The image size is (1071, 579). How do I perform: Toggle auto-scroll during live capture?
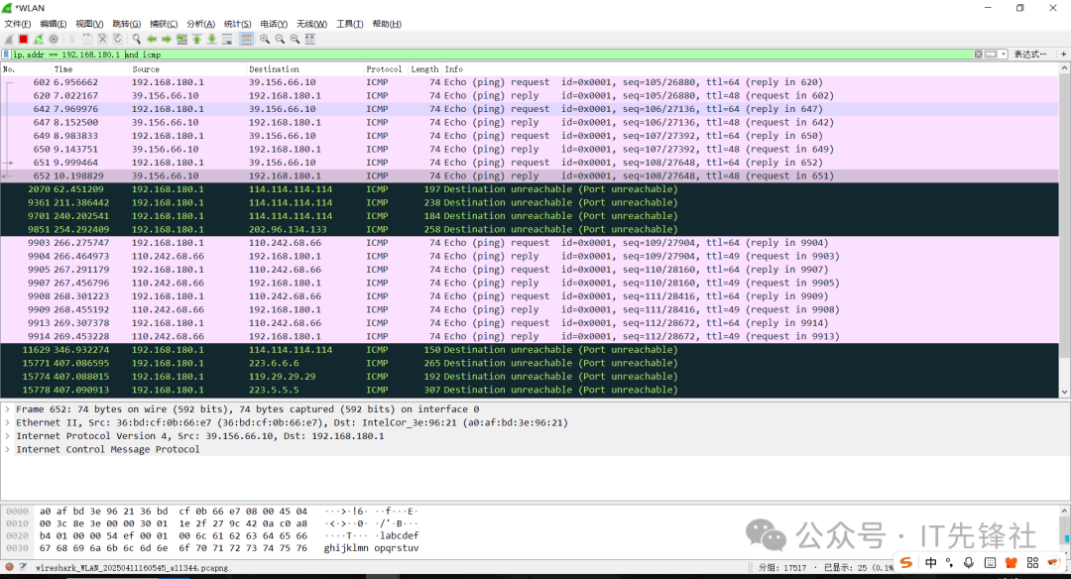pyautogui.click(x=227, y=39)
